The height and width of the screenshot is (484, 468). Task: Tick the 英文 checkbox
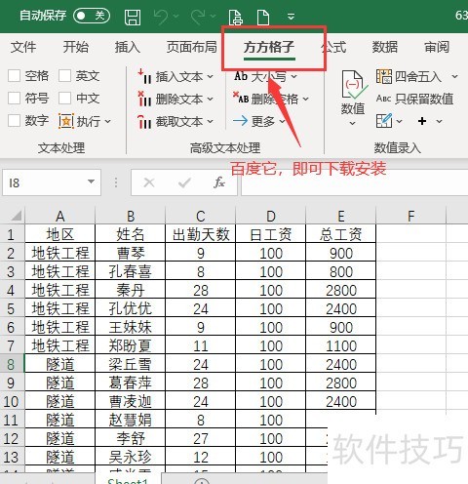[64, 76]
